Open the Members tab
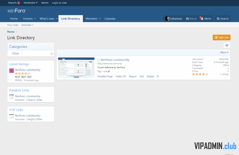The image size is (239, 155). tap(92, 19)
